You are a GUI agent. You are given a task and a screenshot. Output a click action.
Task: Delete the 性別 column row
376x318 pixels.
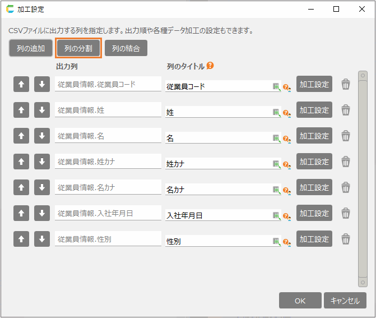[x=346, y=239]
